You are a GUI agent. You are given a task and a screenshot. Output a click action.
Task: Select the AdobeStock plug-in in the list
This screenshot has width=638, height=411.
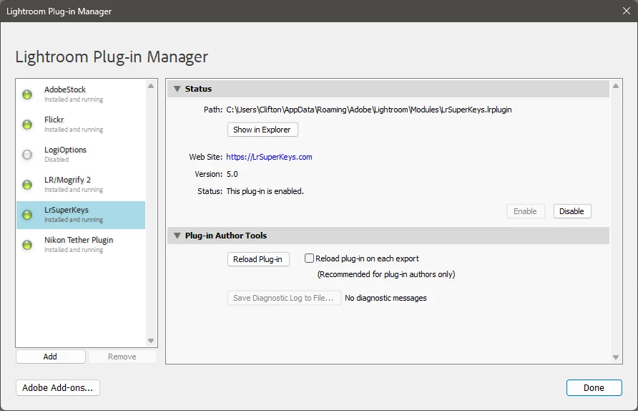pyautogui.click(x=81, y=94)
